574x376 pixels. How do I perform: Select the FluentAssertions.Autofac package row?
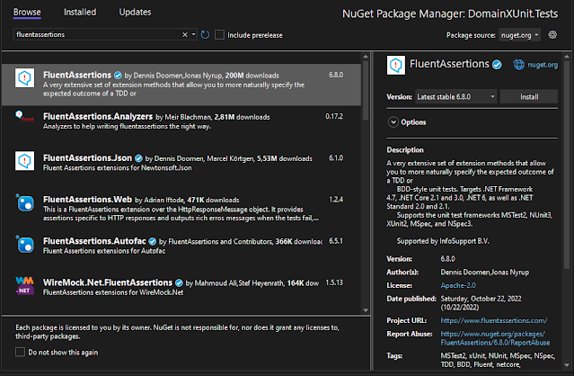pos(181,251)
